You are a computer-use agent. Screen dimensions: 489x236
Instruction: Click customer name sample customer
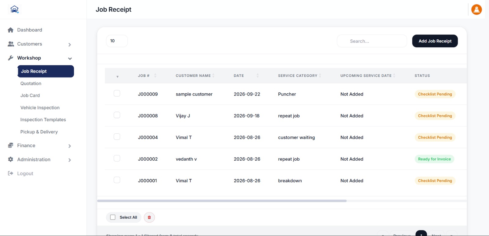point(194,94)
